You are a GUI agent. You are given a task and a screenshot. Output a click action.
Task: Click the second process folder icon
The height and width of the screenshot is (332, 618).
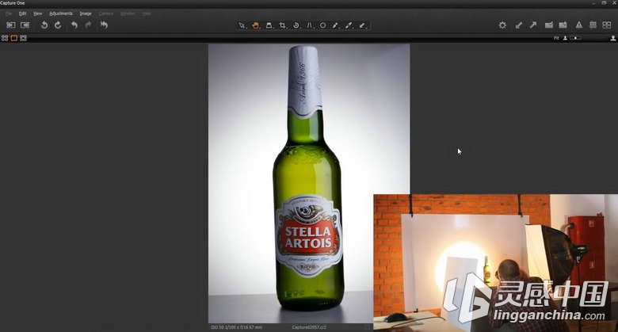click(x=563, y=25)
